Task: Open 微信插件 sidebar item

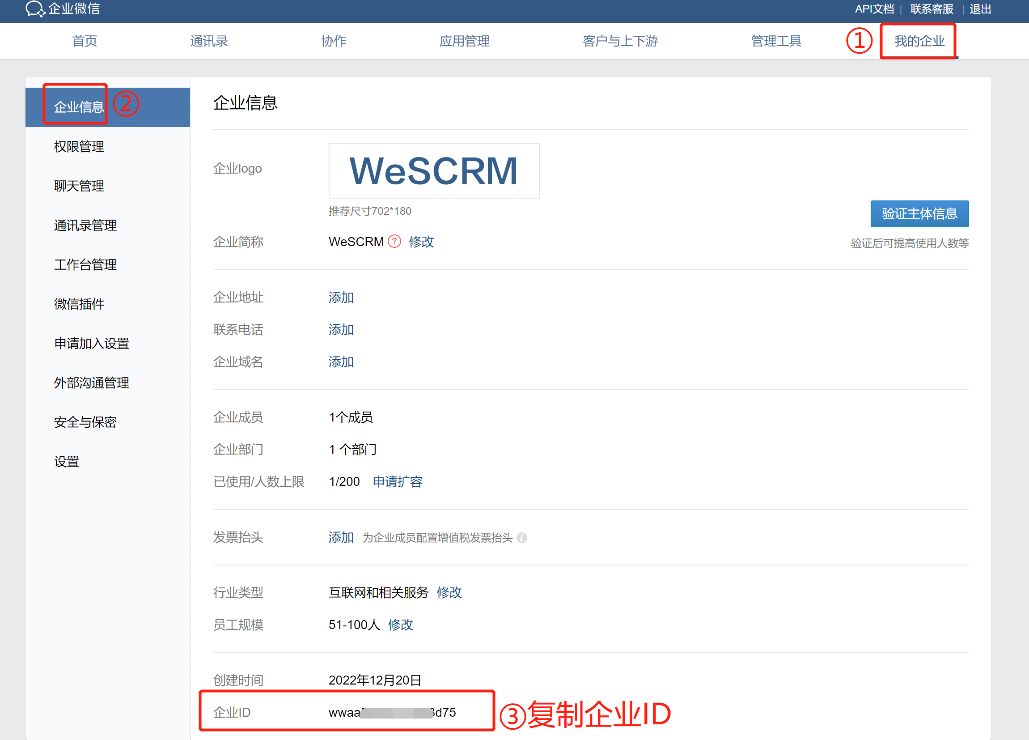Action: click(79, 304)
